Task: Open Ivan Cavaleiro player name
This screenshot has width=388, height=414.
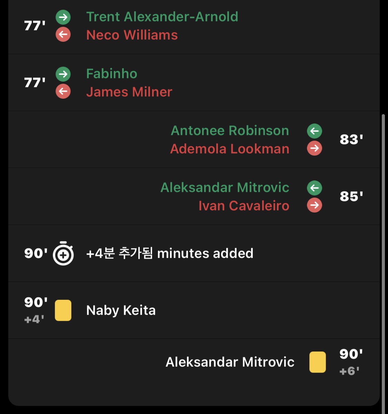Action: coord(244,206)
